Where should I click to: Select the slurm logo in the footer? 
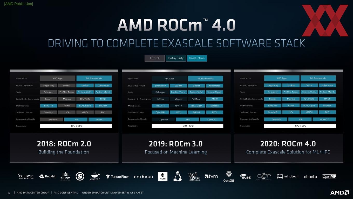click(65, 176)
